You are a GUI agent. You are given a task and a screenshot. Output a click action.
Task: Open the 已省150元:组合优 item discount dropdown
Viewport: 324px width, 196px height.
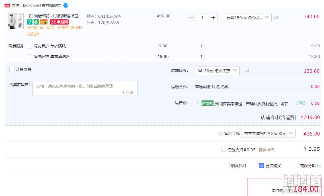click(x=247, y=18)
